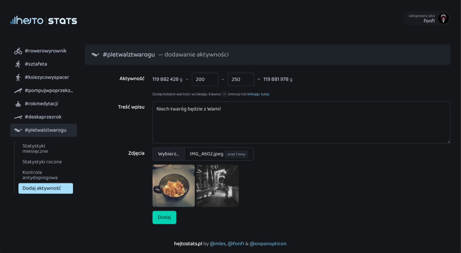This screenshot has width=461, height=253.
Task: Click the bicycle icon beside #rowerowyrownik
Action: click(18, 51)
